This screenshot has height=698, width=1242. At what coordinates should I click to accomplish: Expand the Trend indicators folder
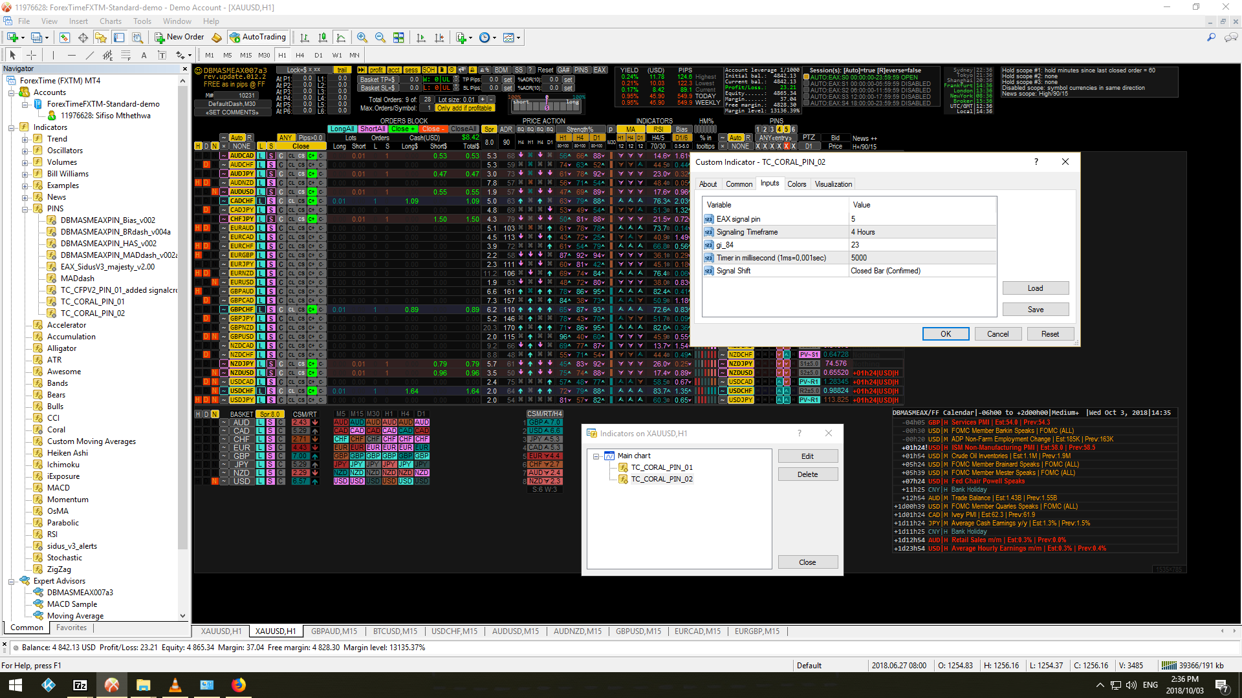25,139
